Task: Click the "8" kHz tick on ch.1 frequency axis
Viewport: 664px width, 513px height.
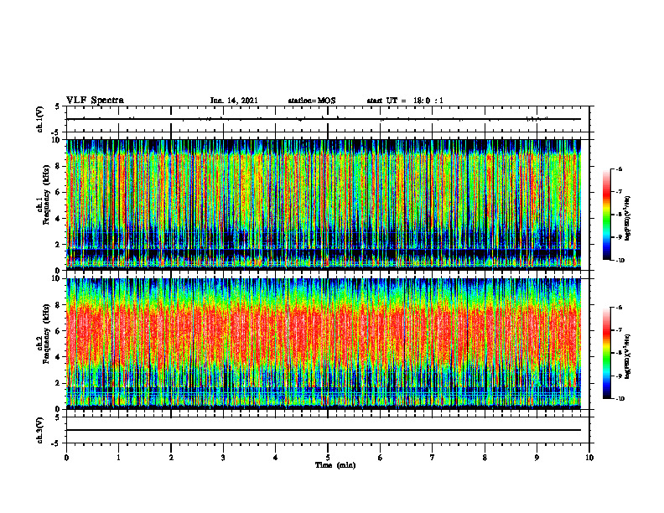Action: point(58,166)
